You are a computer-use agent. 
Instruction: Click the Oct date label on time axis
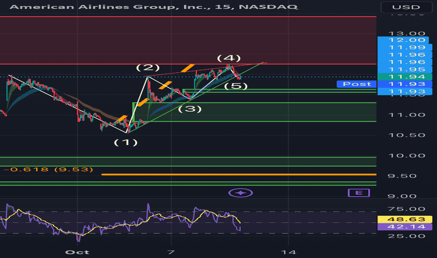(77, 252)
